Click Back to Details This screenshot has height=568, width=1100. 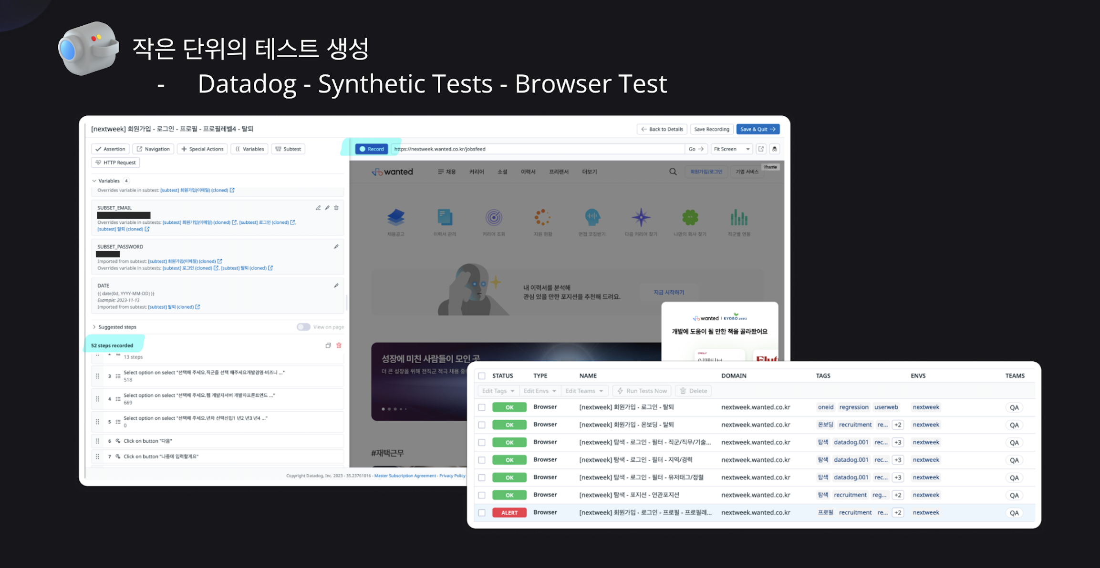[662, 129]
